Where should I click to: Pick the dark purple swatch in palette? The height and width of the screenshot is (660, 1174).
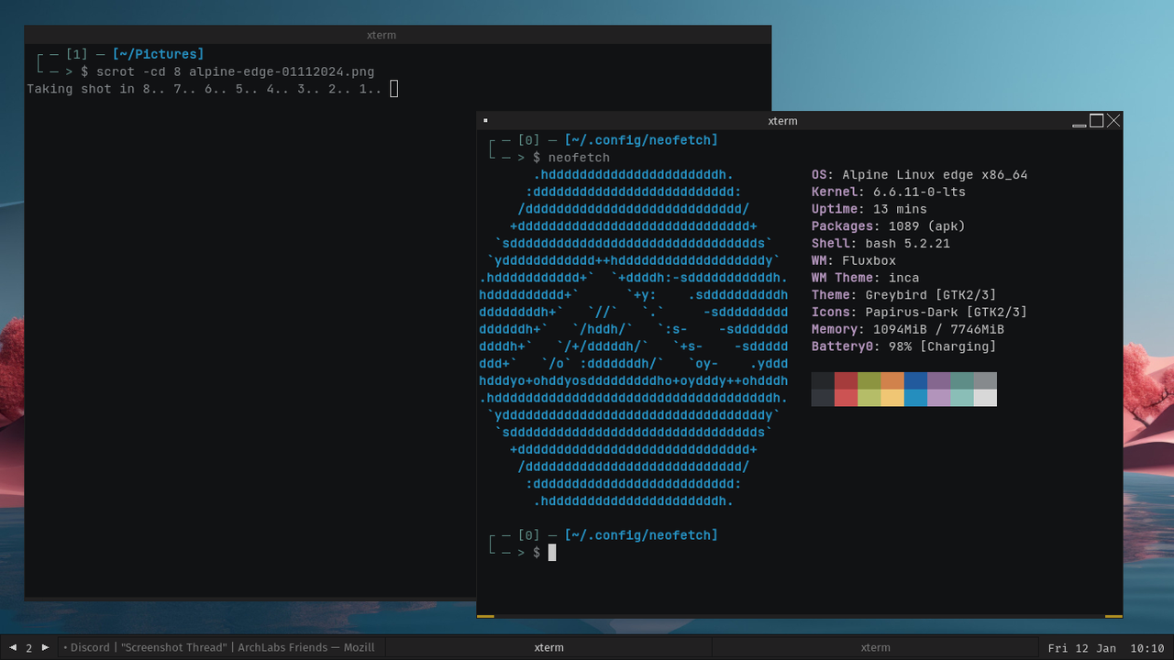coord(938,380)
